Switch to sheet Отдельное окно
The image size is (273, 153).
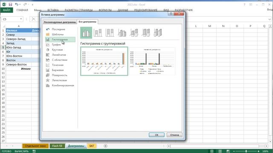point(35,146)
